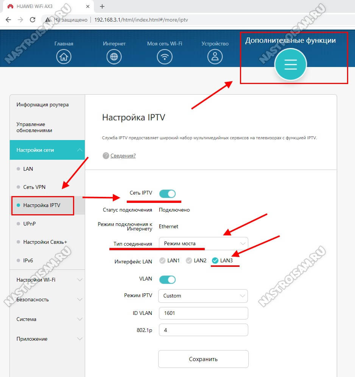Open the Режим IPTV Custom dropdown

(203, 296)
